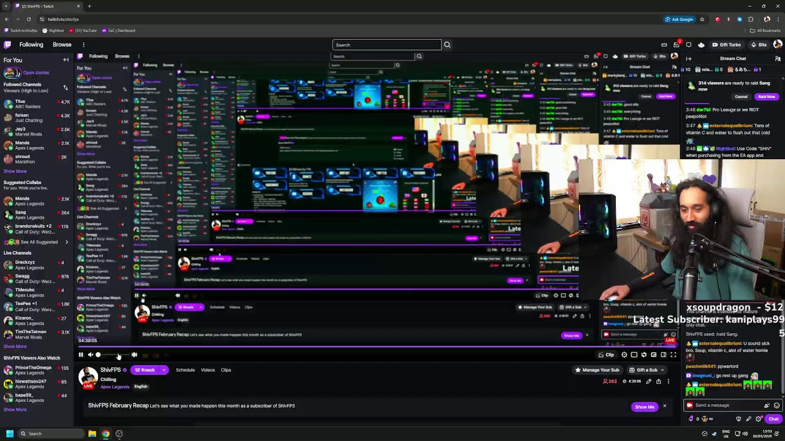Open the Shield Mode icon in chat
Viewport: 785px width, 441px height.
[x=738, y=419]
